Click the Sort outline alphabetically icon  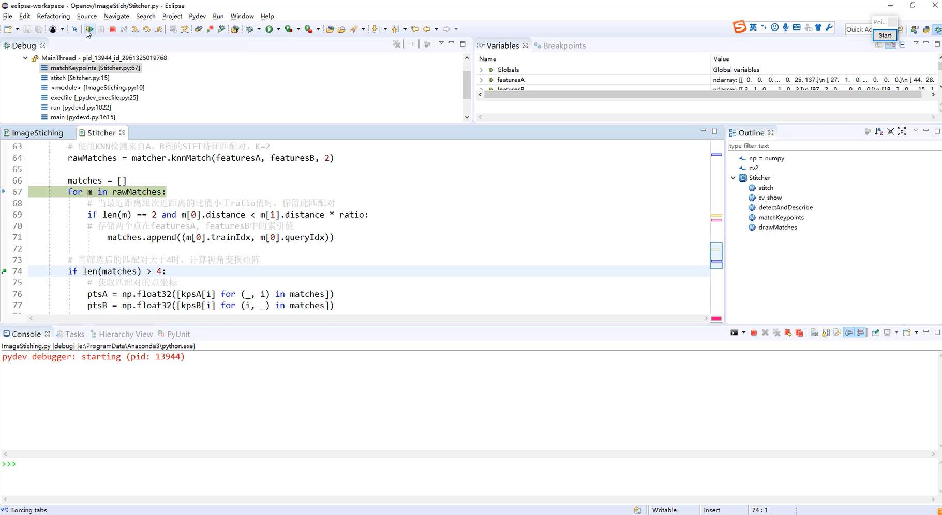(x=879, y=132)
